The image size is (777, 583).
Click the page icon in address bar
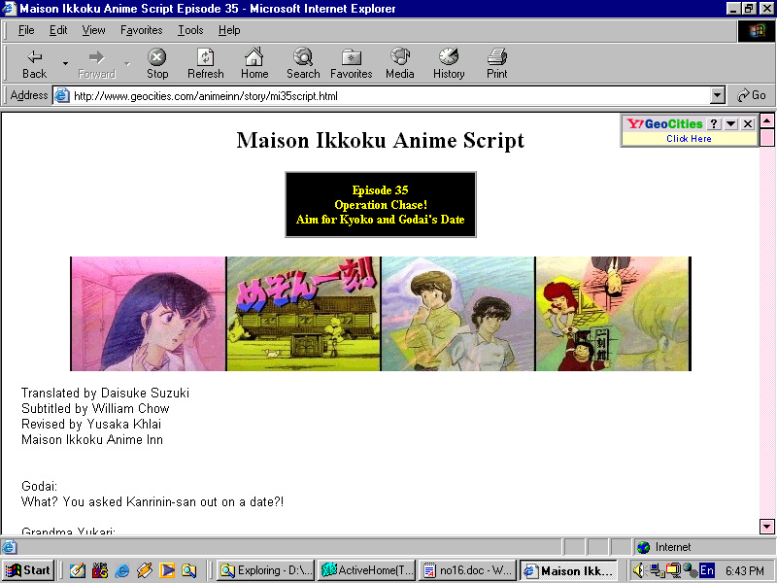tap(61, 95)
